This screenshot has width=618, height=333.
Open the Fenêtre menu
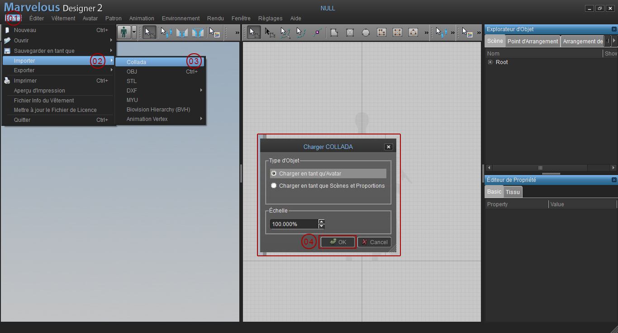[241, 18]
